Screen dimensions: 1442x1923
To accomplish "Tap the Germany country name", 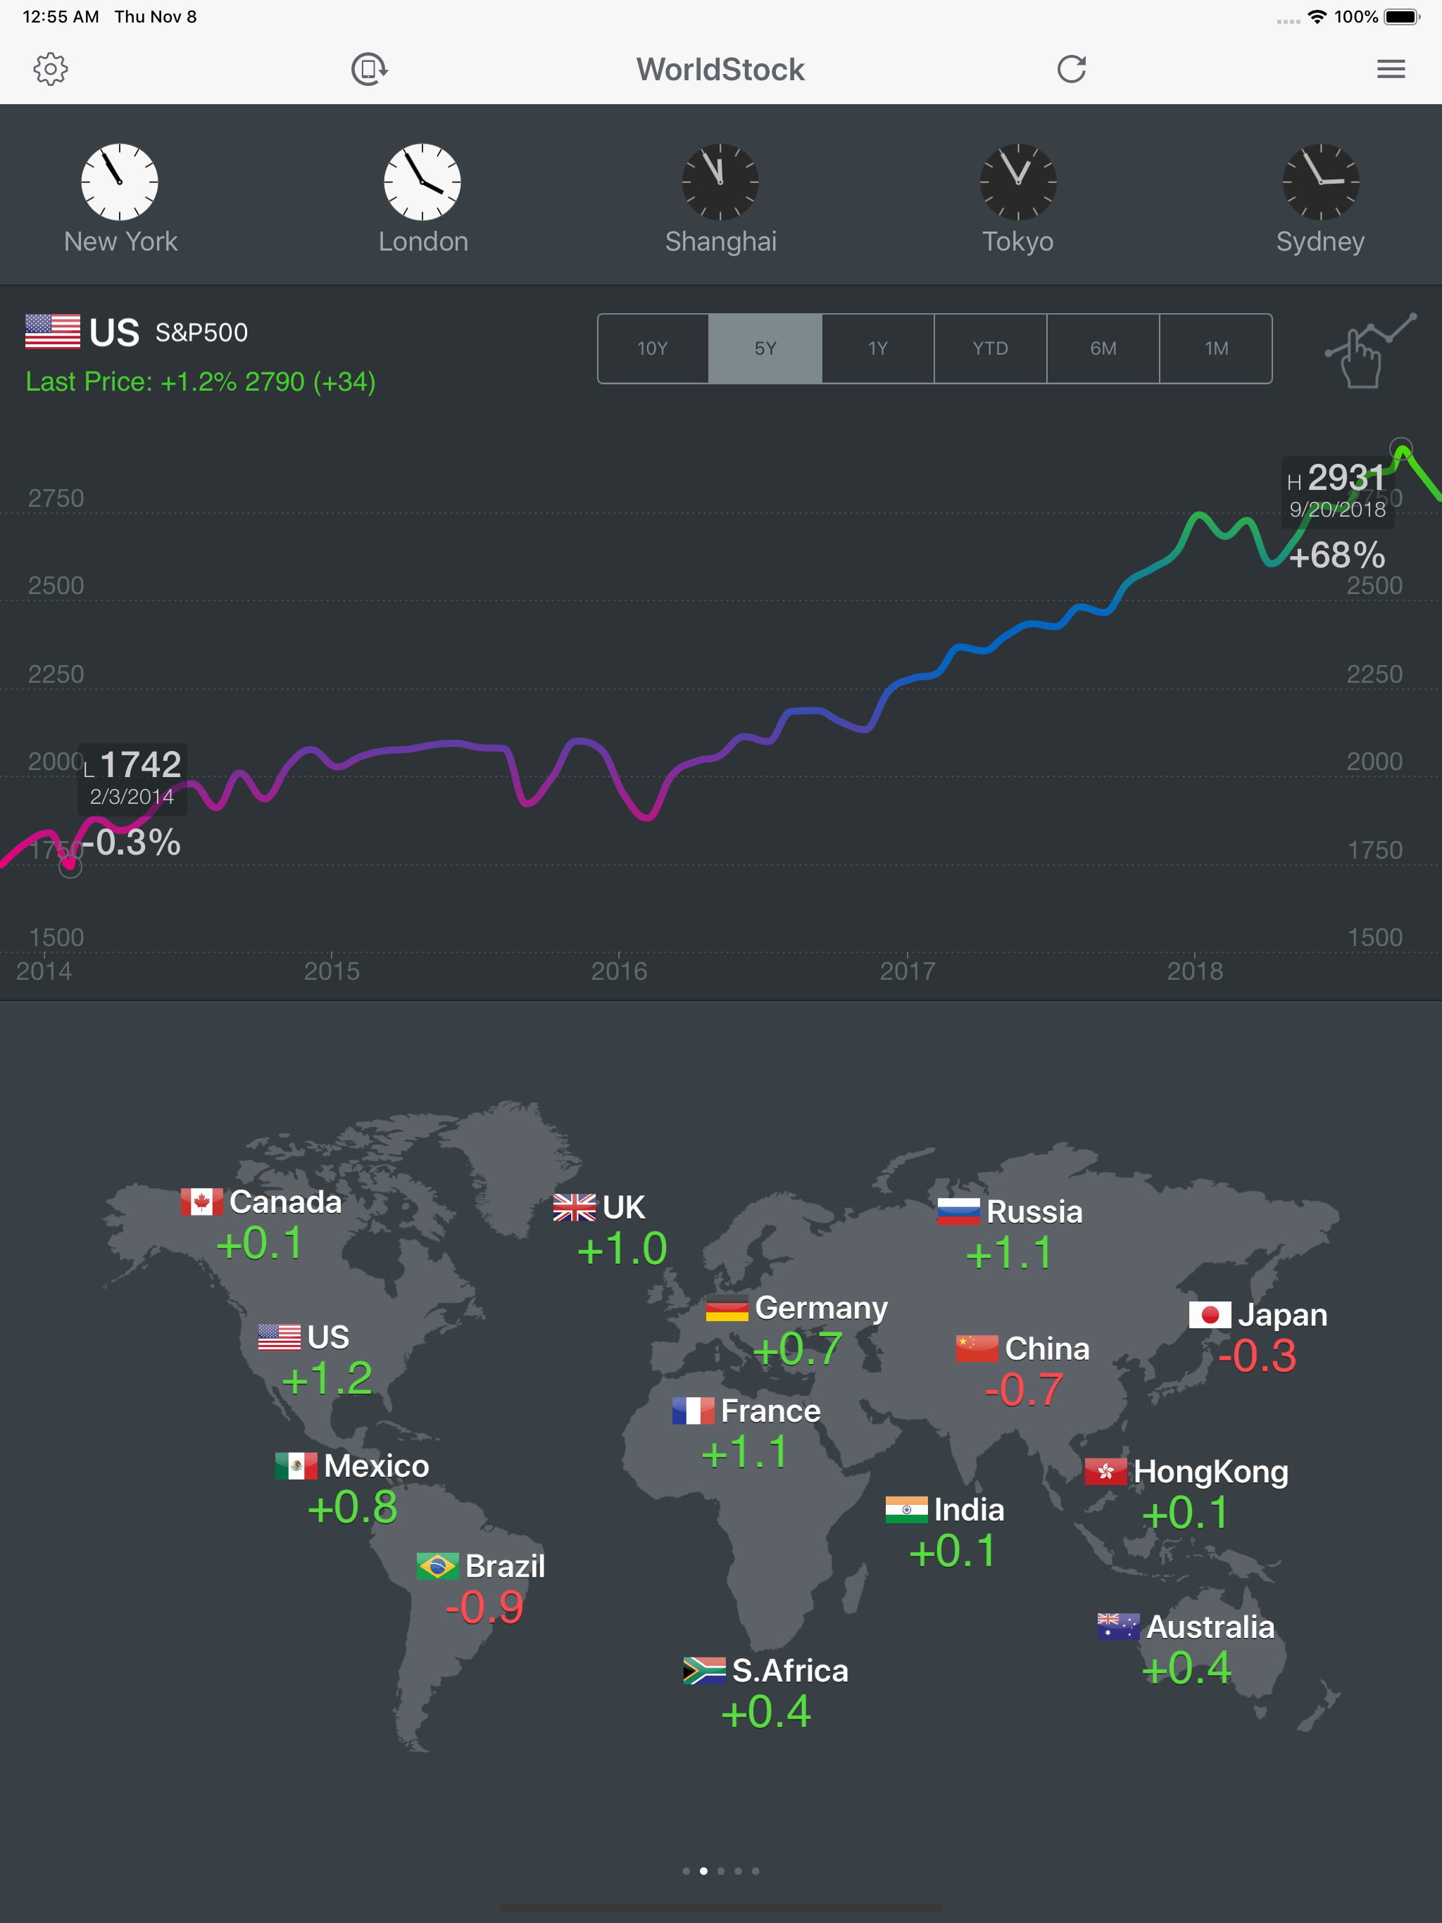I will [x=822, y=1308].
